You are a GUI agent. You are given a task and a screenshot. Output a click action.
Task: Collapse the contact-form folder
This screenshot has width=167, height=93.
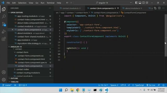click(x=31, y=52)
